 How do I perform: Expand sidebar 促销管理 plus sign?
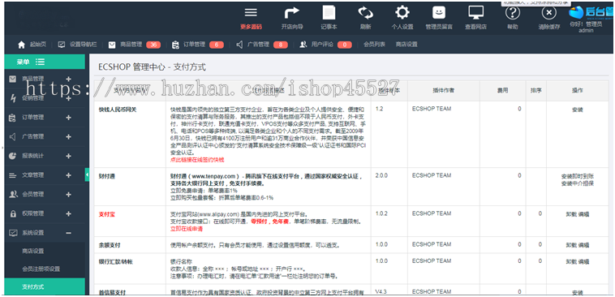68,98
